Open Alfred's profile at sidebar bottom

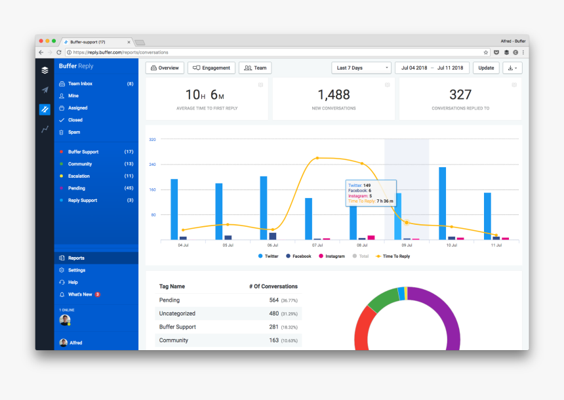71,342
